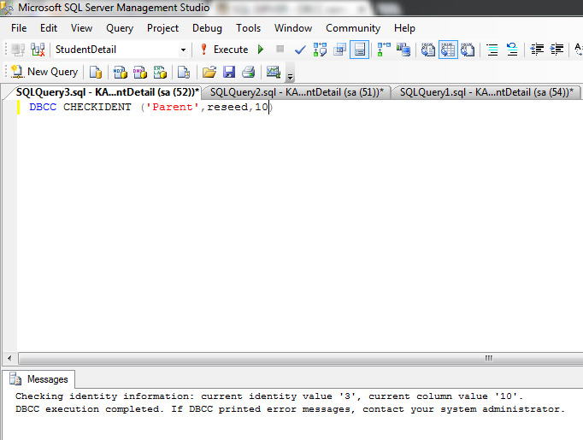The image size is (583, 440).
Task: Click the Analysis Services XMLA Query icon
Action: [x=160, y=72]
